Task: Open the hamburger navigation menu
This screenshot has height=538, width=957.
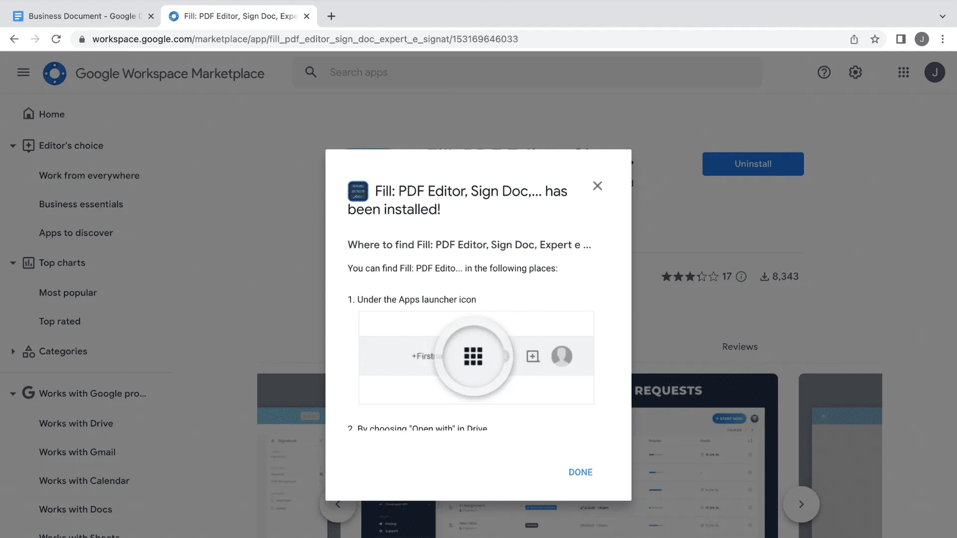Action: [x=22, y=72]
